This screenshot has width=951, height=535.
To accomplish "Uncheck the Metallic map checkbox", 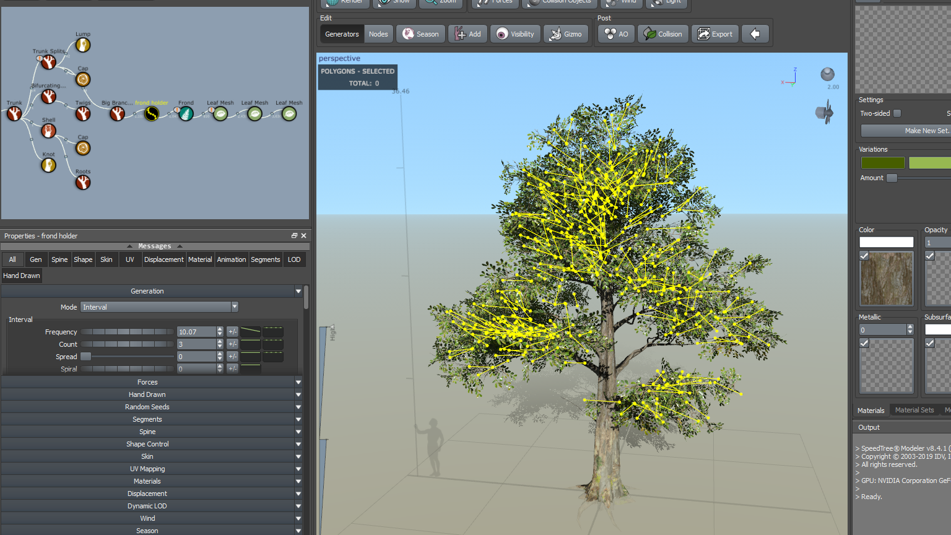I will pyautogui.click(x=864, y=343).
